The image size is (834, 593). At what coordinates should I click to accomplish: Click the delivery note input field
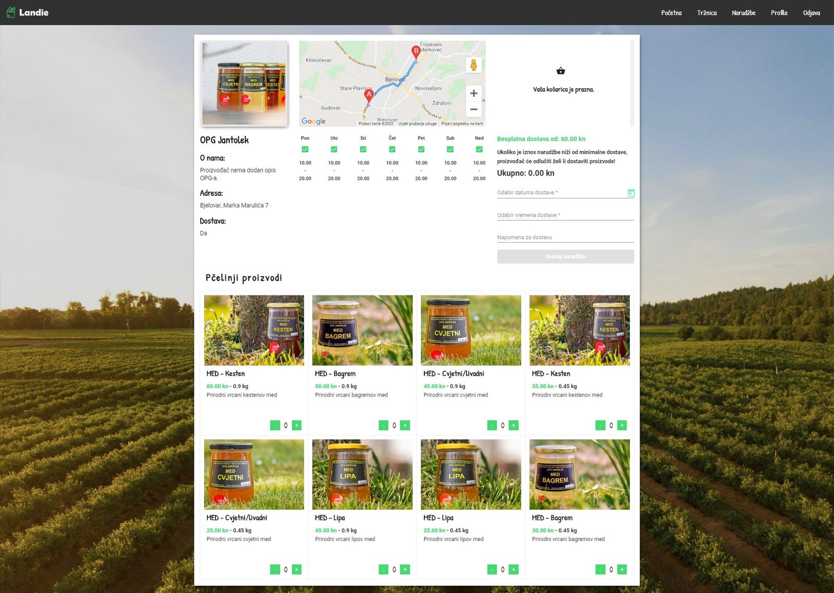[x=565, y=238]
